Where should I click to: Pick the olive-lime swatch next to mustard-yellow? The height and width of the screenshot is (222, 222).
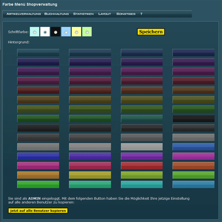(x=142, y=175)
